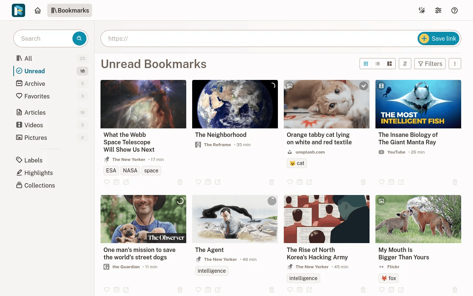Switch to mosaic view layout
Viewport: 473px width, 296px height.
pyautogui.click(x=389, y=64)
